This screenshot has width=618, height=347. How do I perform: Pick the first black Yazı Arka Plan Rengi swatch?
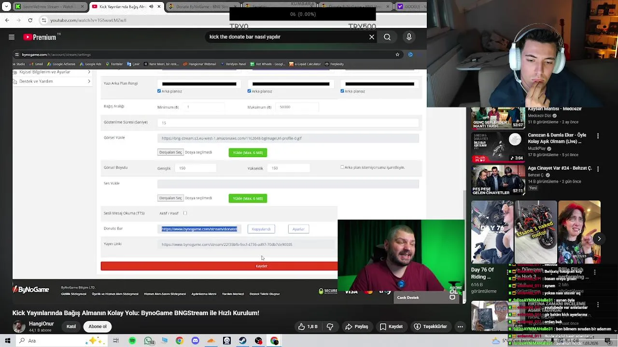199,84
